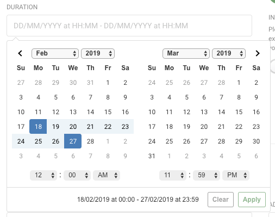This screenshot has height=217, width=275.
Task: Click the Clear button
Action: 221,200
